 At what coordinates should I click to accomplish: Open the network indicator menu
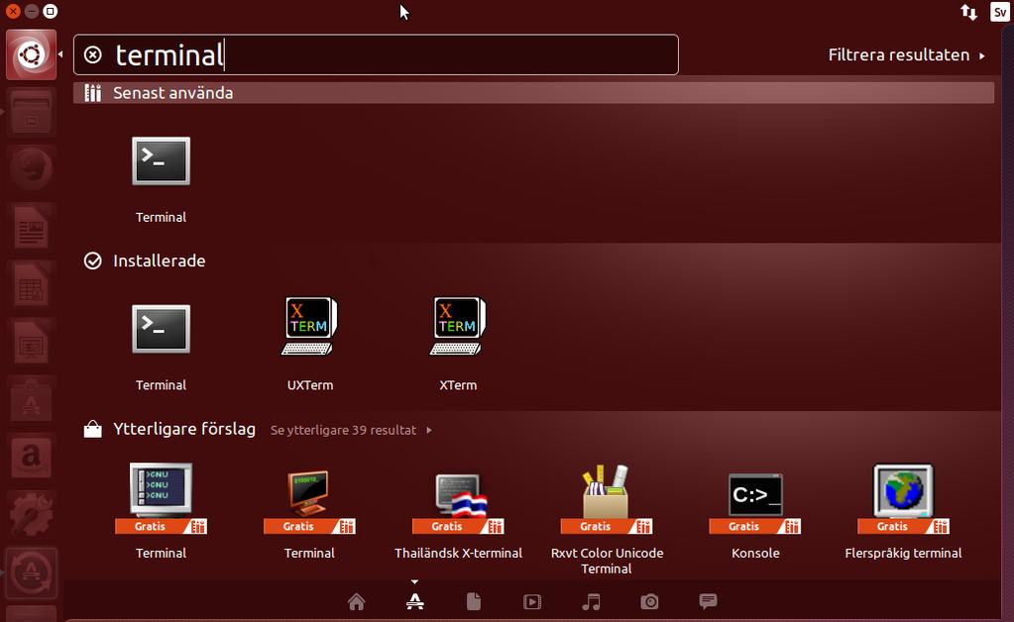click(x=968, y=12)
